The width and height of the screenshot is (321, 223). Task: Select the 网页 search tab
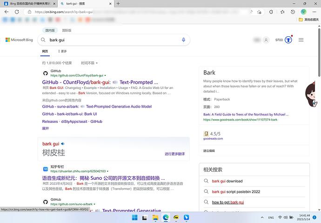coord(45,51)
